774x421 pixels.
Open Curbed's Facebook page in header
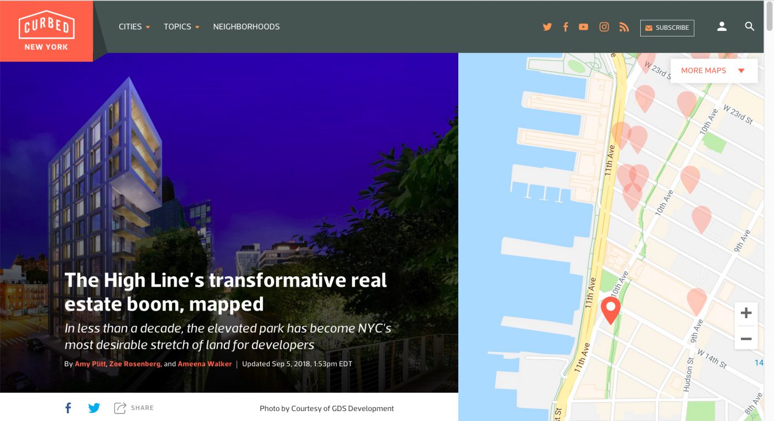(x=566, y=27)
